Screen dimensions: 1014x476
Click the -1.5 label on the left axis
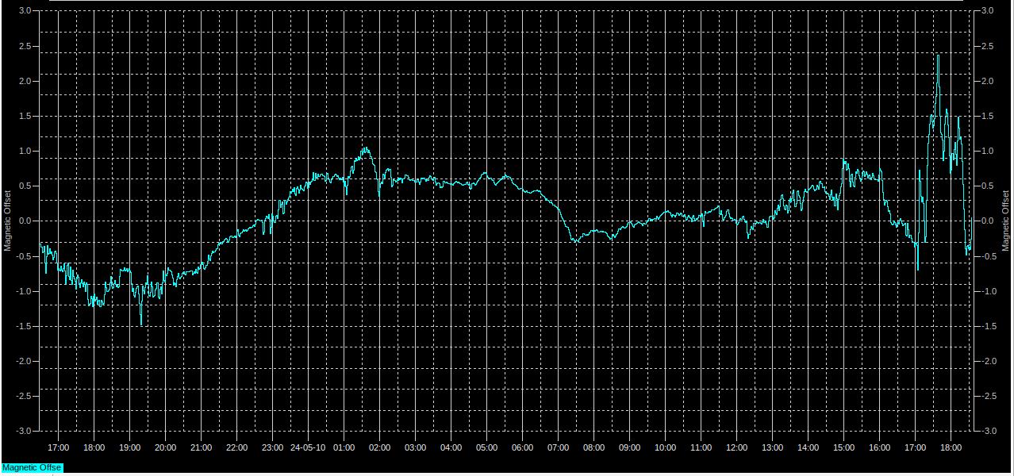pyautogui.click(x=23, y=326)
